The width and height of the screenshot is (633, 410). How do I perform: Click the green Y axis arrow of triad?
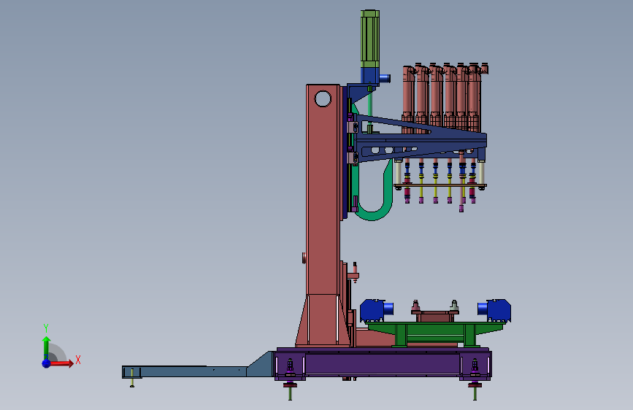click(46, 347)
